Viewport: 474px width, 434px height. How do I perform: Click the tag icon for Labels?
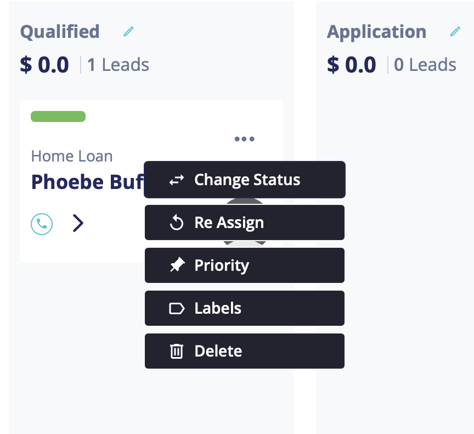177,308
